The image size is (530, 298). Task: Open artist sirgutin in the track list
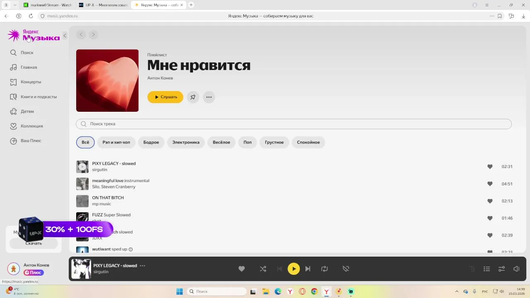100,170
